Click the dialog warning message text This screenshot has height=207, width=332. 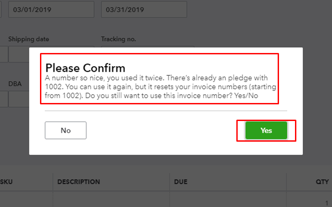point(161,87)
